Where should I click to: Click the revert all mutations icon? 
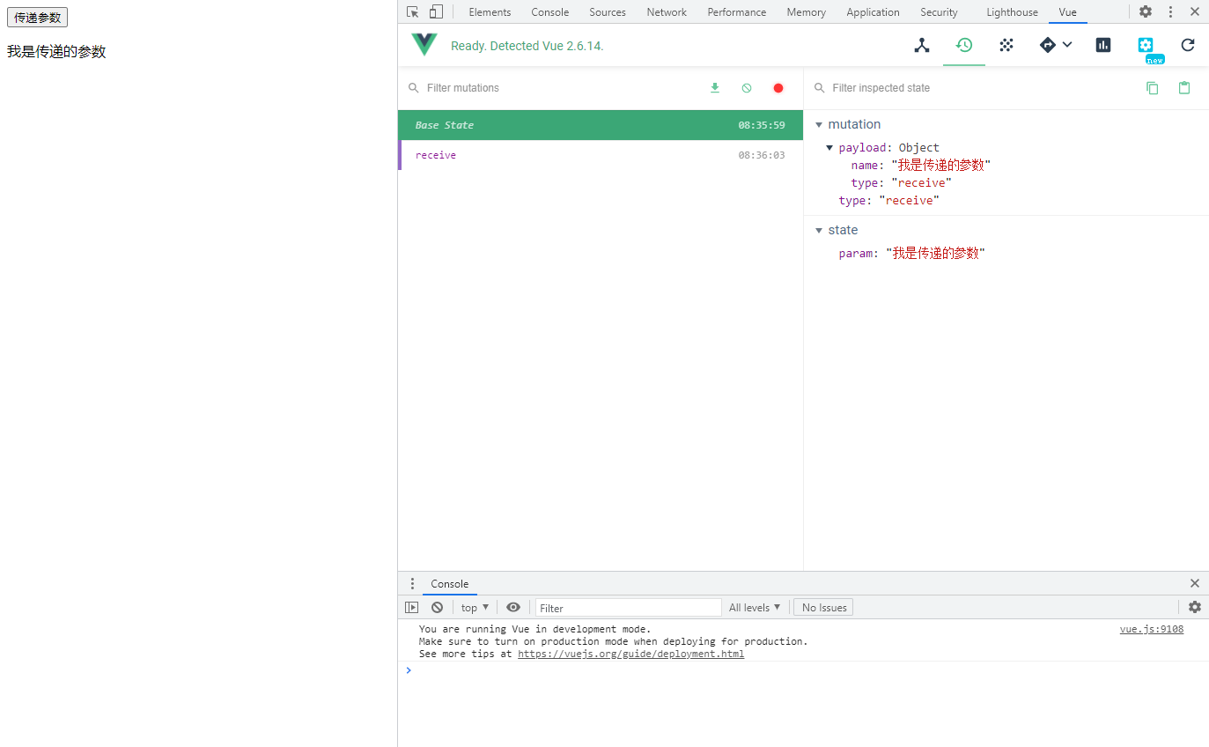point(747,88)
